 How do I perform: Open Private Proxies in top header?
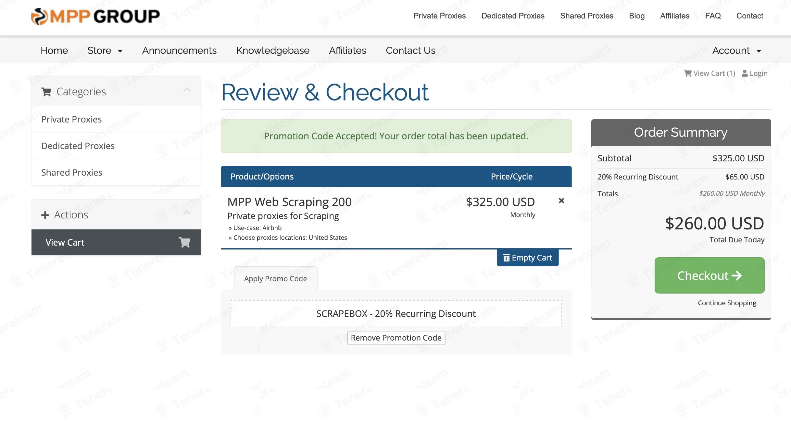(x=439, y=16)
